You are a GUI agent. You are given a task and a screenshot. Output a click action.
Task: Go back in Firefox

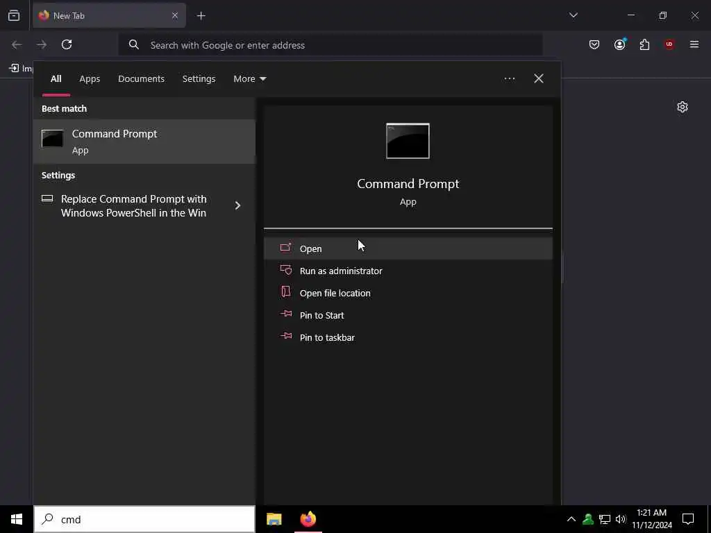click(17, 44)
